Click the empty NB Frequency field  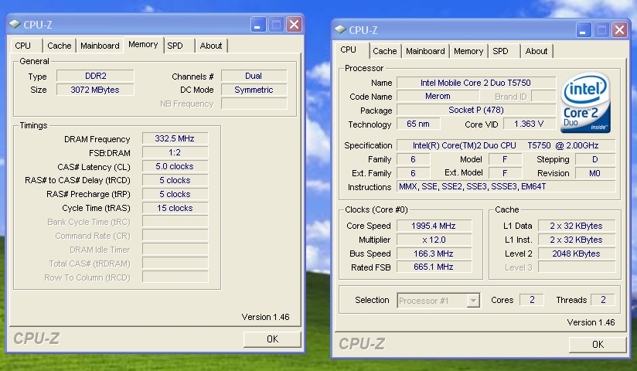tap(254, 104)
